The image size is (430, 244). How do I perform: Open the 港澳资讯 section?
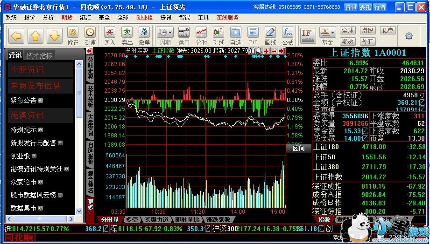(x=41, y=115)
